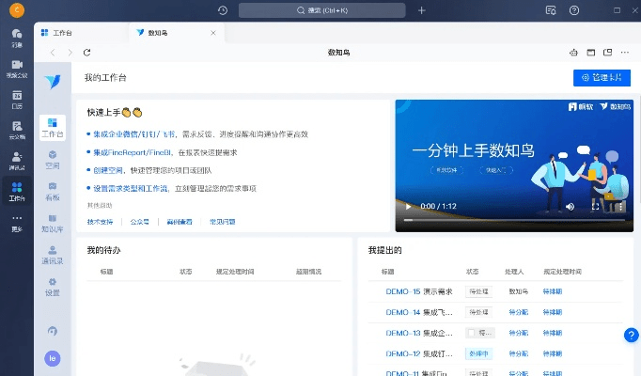Click the search box in title bar
This screenshot has width=641, height=376.
point(322,10)
